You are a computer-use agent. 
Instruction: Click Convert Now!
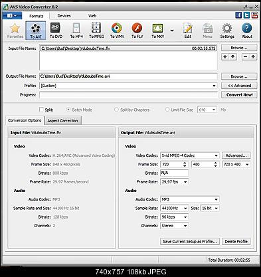pos(239,94)
